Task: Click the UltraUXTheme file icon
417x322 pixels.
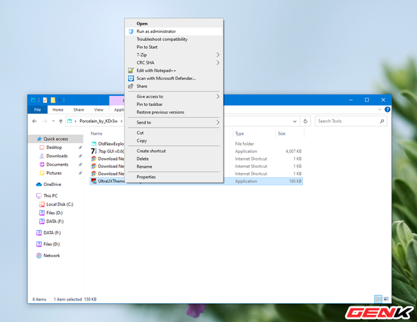Action: 94,181
